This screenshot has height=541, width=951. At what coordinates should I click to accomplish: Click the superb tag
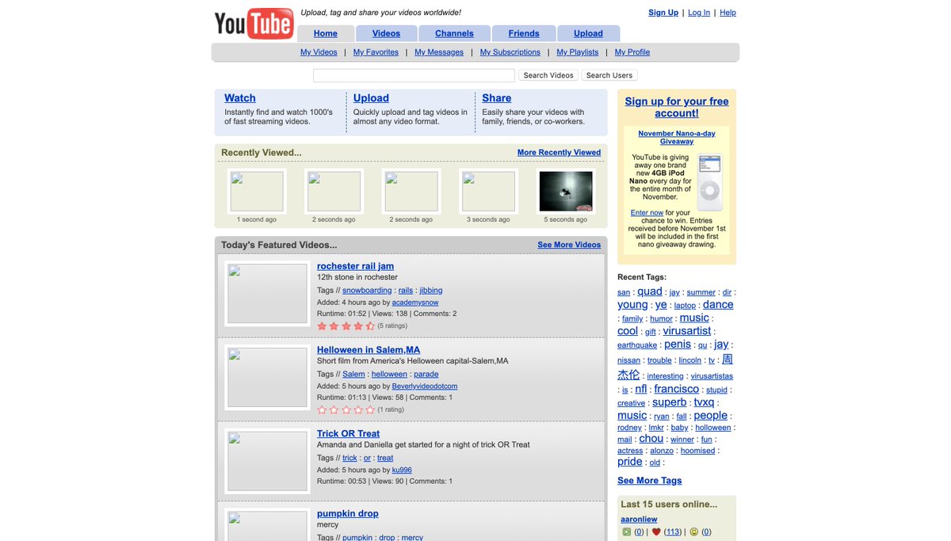670,402
